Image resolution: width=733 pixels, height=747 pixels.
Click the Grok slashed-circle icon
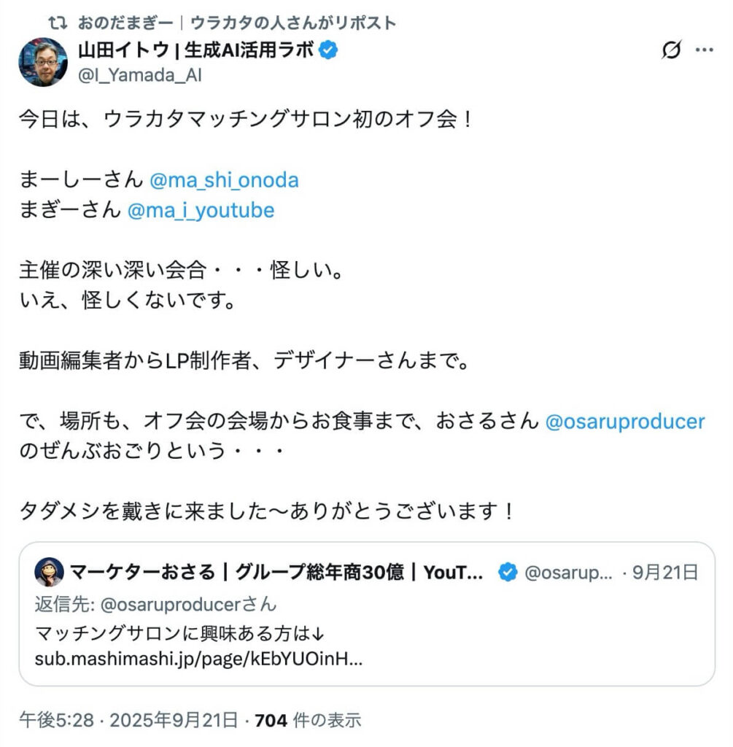tap(670, 51)
